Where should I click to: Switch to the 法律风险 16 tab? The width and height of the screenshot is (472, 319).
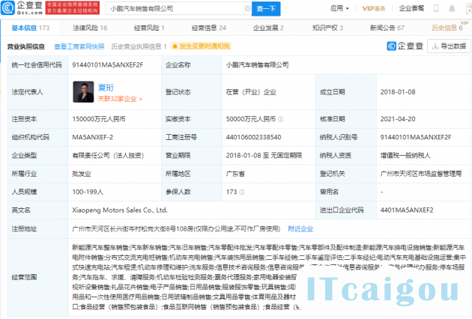(x=90, y=28)
